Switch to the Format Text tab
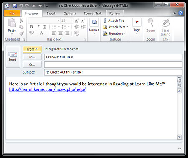Image resolution: width=188 pixels, height=158 pixels. pyautogui.click(x=93, y=13)
